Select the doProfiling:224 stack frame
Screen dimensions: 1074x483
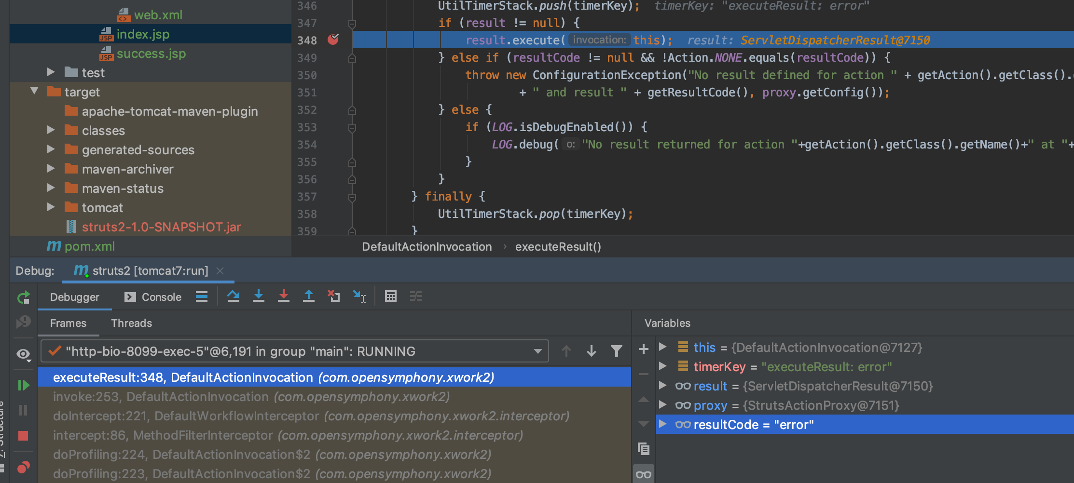(334, 455)
